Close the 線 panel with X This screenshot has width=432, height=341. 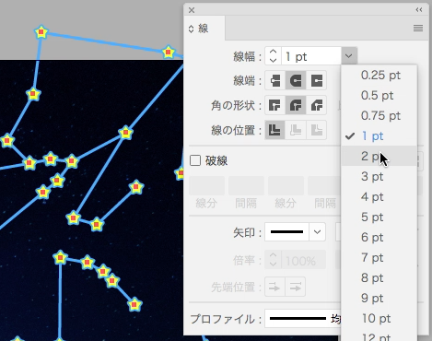pos(192,10)
